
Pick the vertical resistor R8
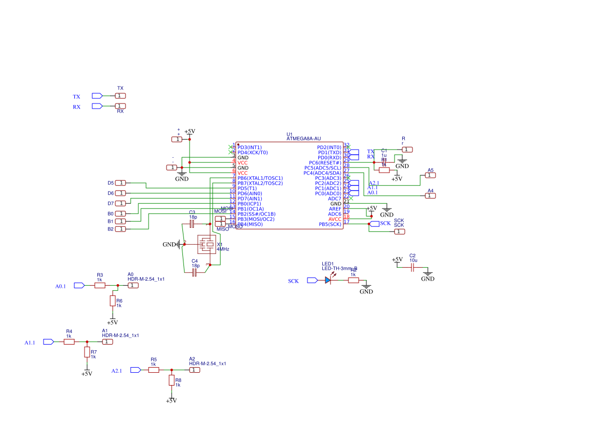(172, 380)
